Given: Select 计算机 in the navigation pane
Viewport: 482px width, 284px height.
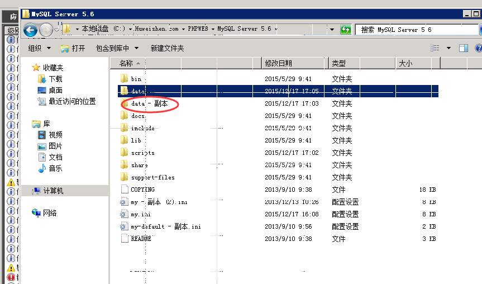Looking at the screenshot, I should pyautogui.click(x=47, y=191).
